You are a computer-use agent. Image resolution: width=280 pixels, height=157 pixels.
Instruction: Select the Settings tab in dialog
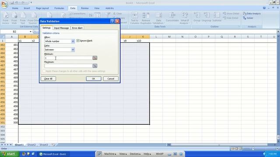46,28
